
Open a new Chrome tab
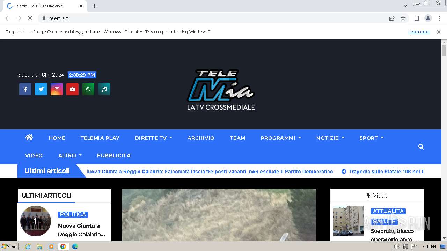94,6
